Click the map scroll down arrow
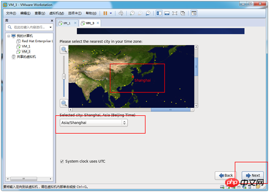The image size is (269, 192). tap(196, 106)
